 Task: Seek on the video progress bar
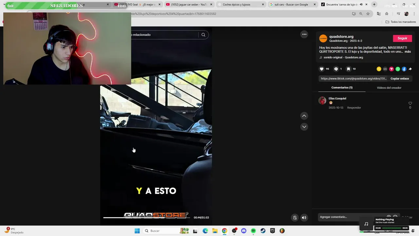[x=146, y=217]
